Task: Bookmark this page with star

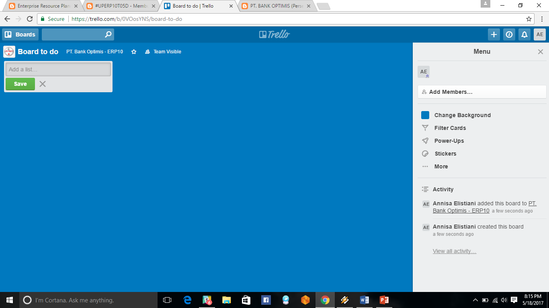Action: 529,19
